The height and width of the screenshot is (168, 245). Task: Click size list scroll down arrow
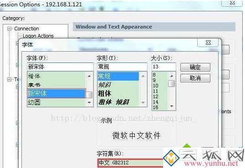coord(172,106)
